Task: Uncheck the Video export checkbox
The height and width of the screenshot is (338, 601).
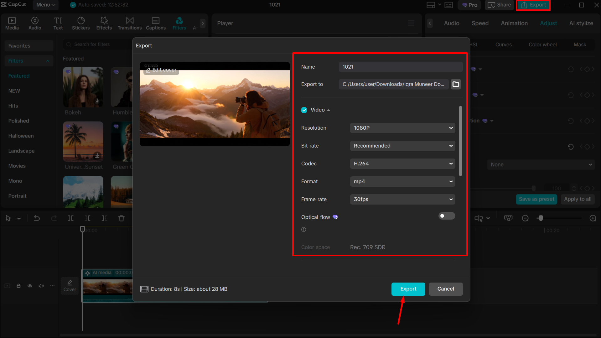Action: click(304, 110)
